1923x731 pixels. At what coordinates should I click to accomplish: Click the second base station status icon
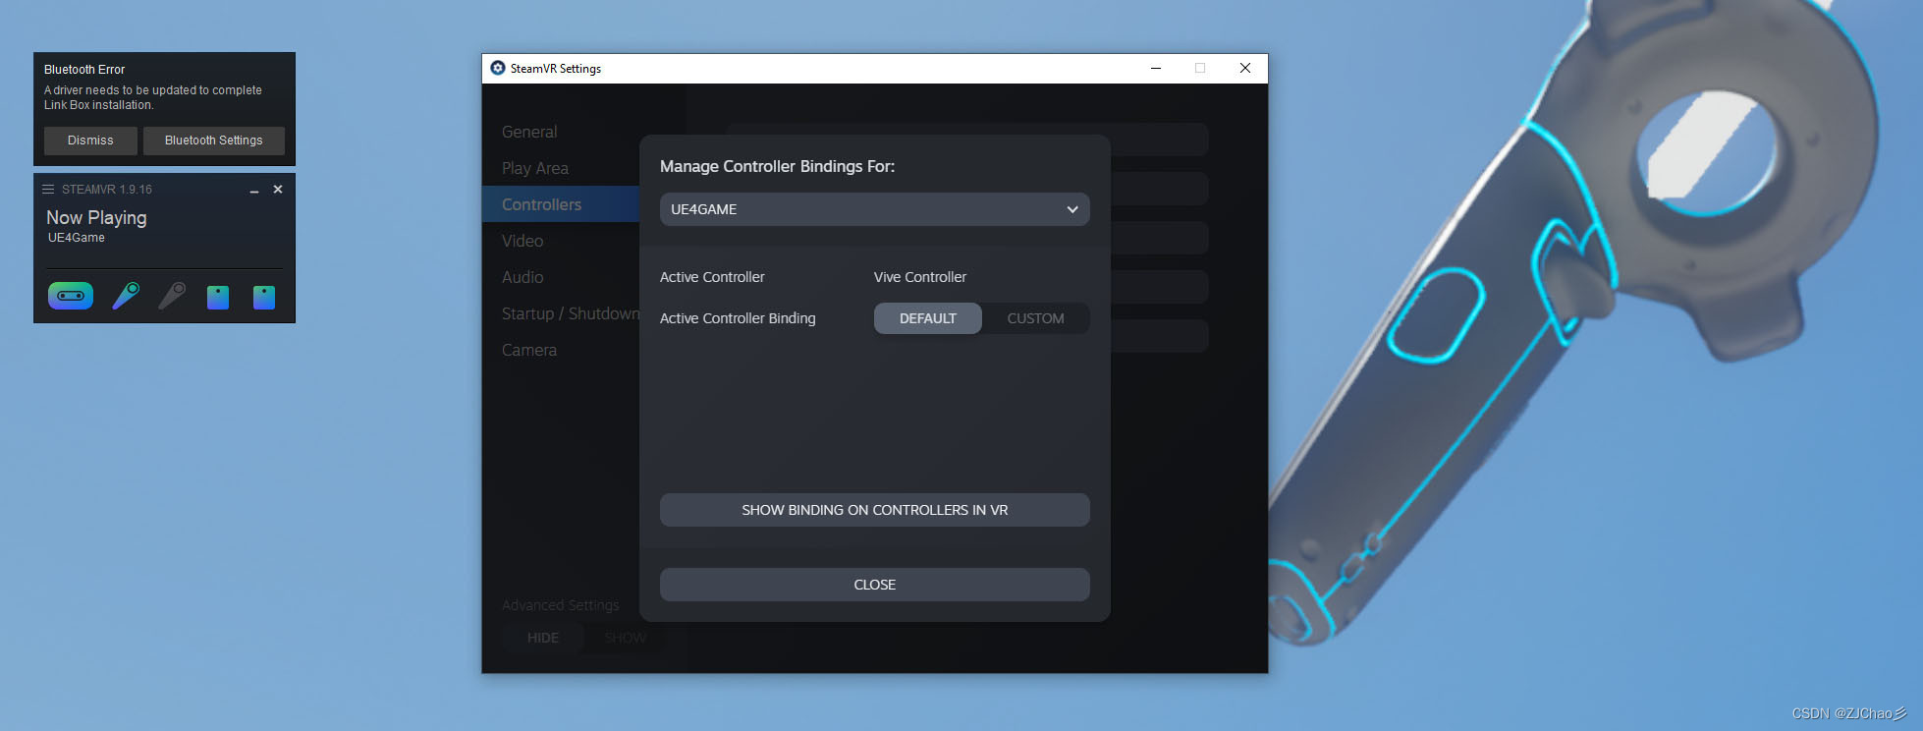(x=264, y=297)
